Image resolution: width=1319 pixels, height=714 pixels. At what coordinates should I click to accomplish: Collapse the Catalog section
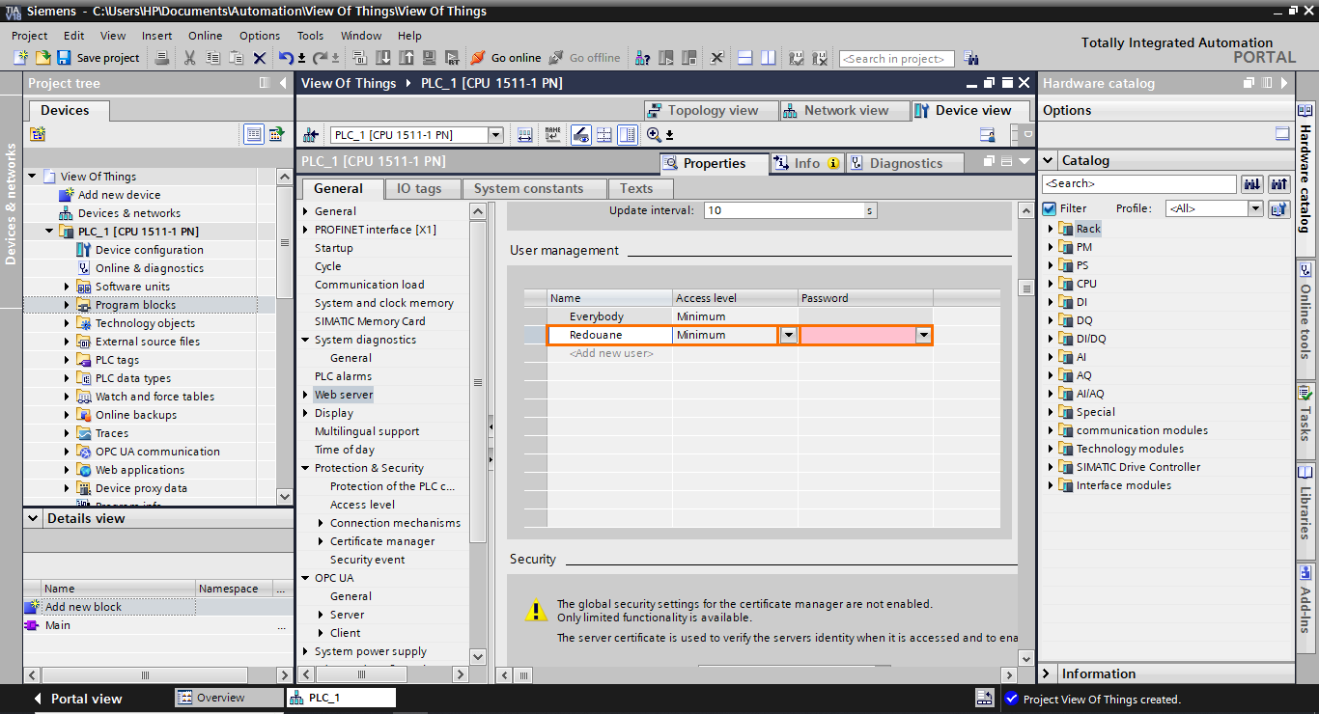[x=1050, y=160]
